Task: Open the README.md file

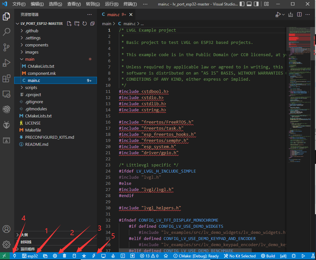Action: (x=56, y=144)
